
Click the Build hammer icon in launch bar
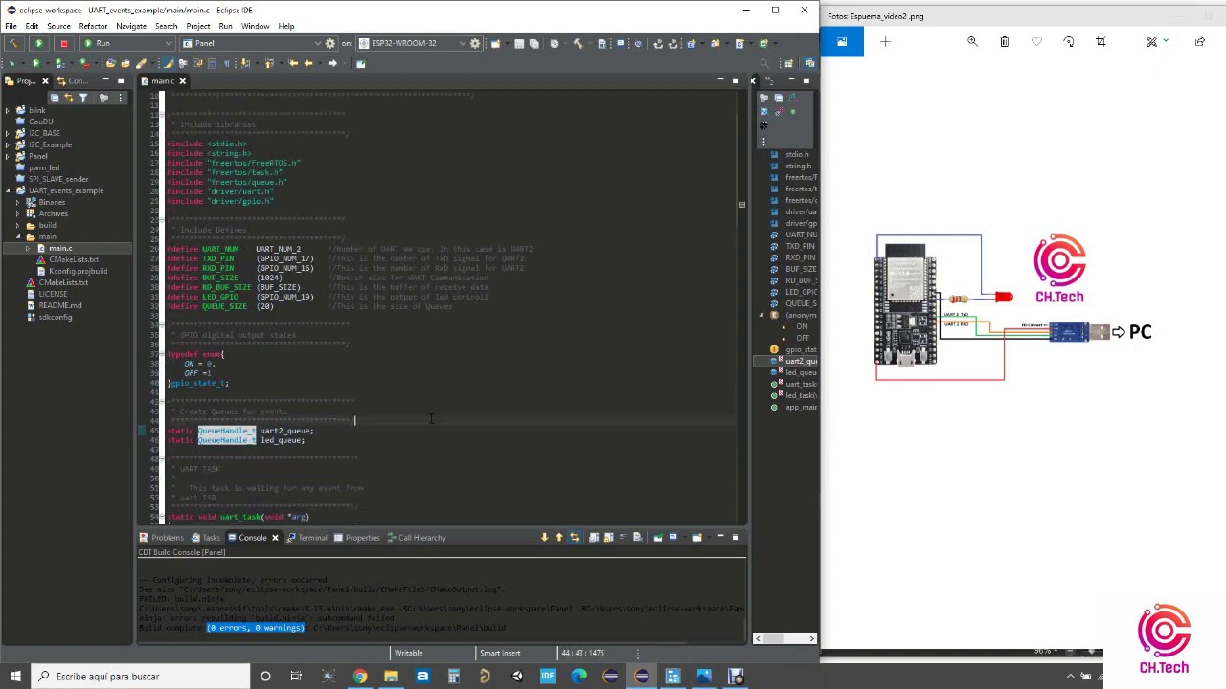13,43
